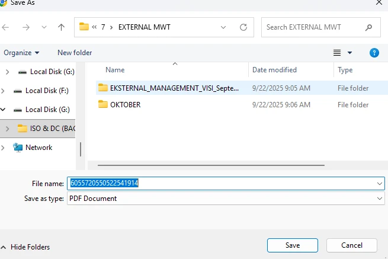Expand the ISO & DC folder node

pyautogui.click(x=8, y=129)
